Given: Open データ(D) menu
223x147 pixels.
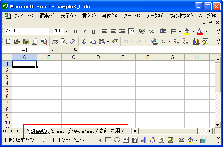Looking at the screenshot, I should [155, 16].
